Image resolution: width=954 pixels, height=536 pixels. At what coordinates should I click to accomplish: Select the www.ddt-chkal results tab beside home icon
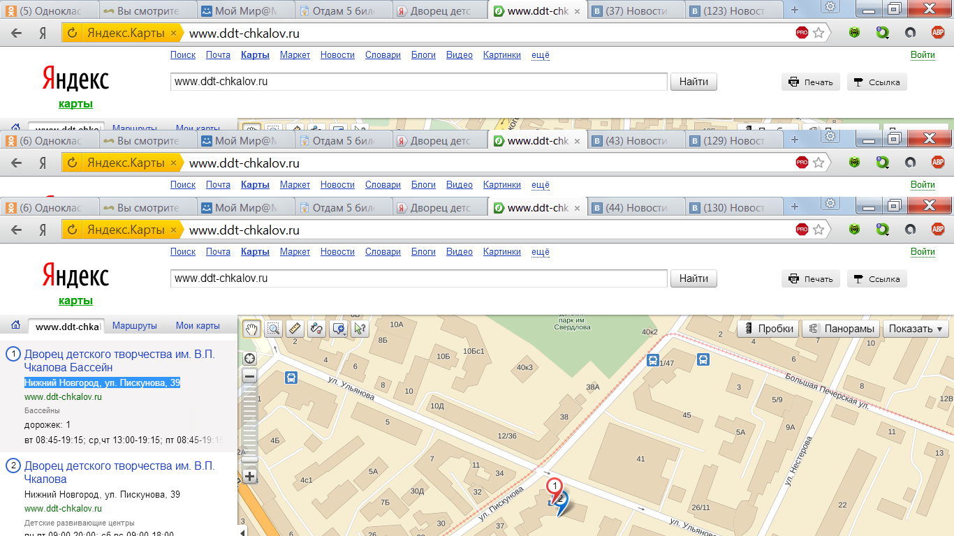click(x=67, y=326)
